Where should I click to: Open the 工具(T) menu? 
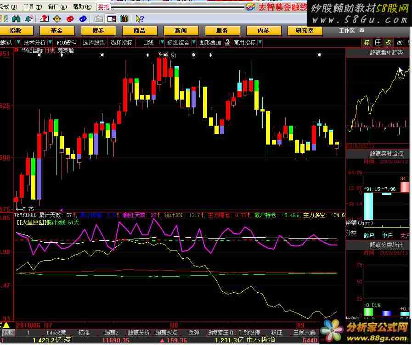tap(32, 7)
